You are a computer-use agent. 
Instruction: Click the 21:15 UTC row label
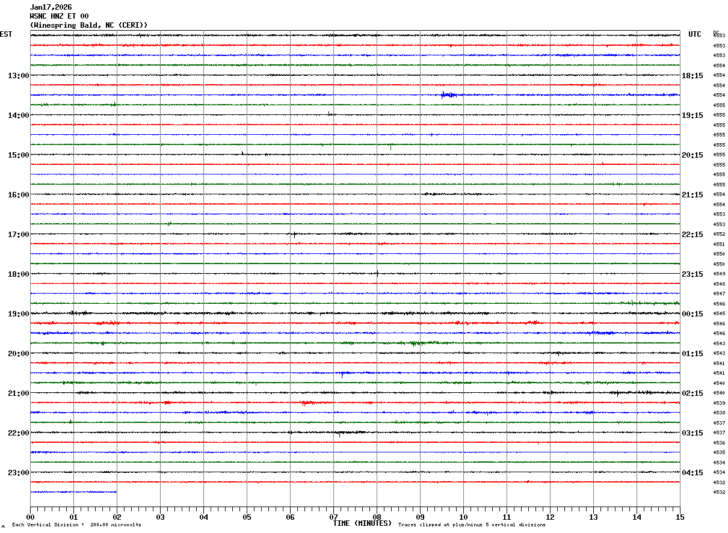pyautogui.click(x=693, y=195)
